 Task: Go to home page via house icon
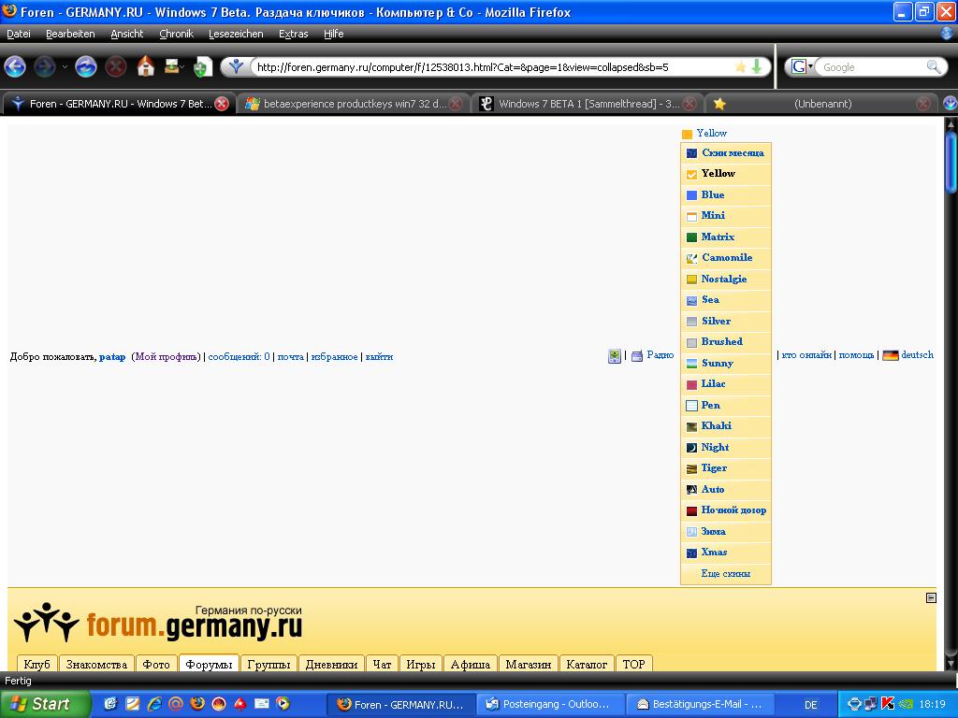(145, 66)
